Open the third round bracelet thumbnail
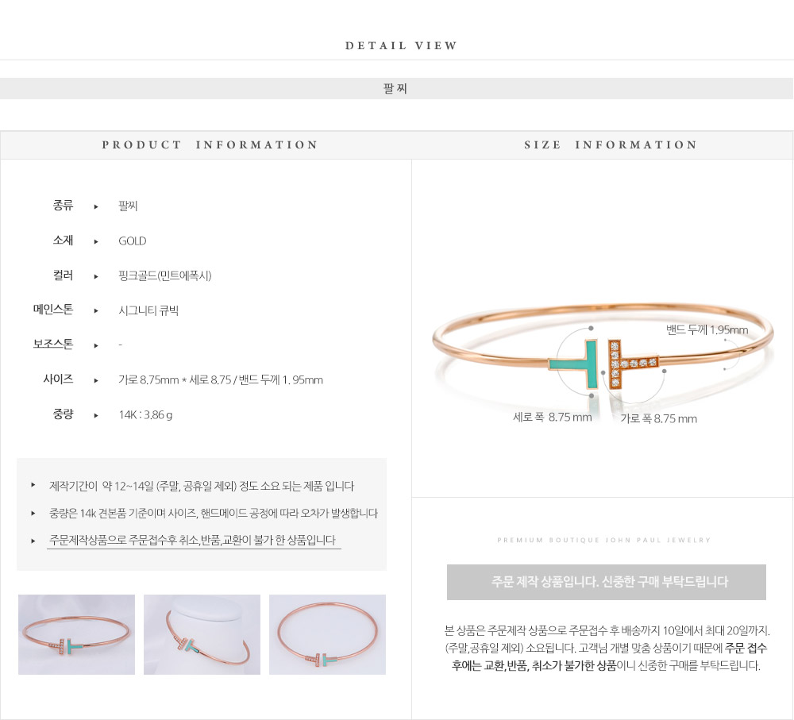The width and height of the screenshot is (794, 720). 328,634
